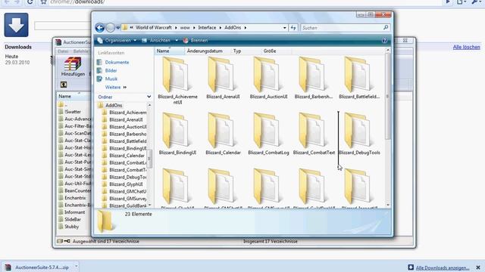Select SlideBar entry in WinRAR list
The height and width of the screenshot is (272, 485).
(73, 219)
